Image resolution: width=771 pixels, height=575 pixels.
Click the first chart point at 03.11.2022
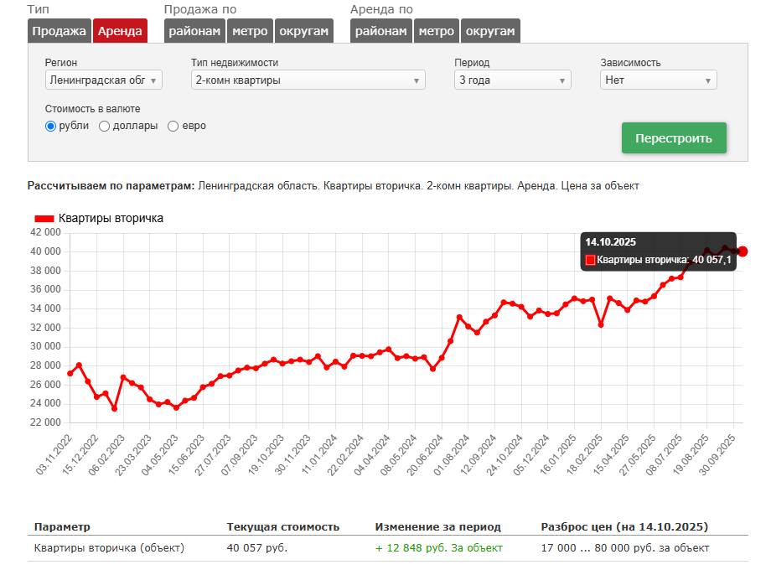pos(70,374)
